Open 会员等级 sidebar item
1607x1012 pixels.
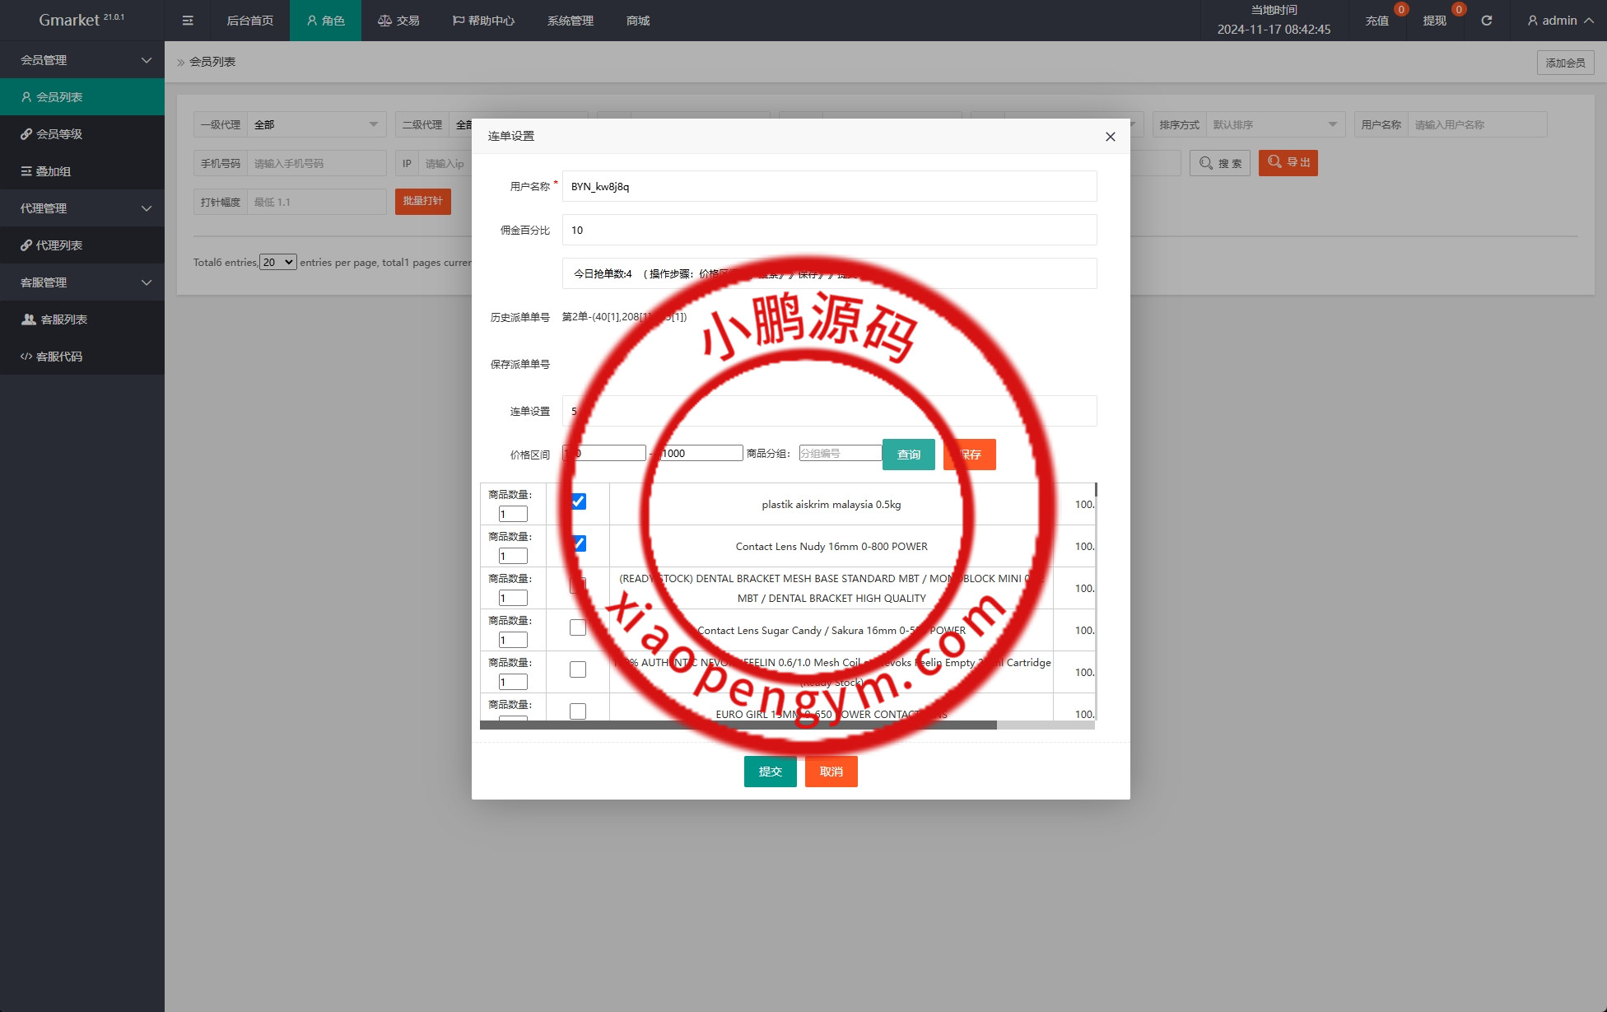(x=59, y=134)
